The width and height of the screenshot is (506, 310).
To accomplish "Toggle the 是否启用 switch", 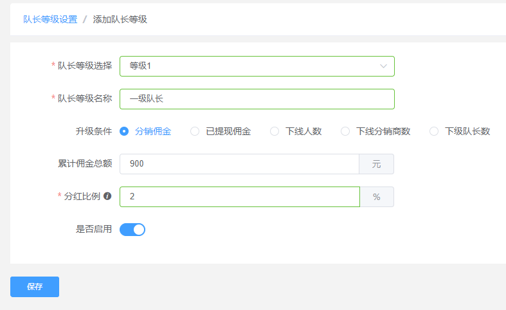I will click(x=132, y=230).
